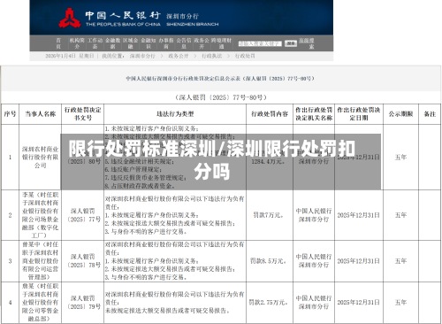Focus the site search input field
Screen dimensions: 442x324
click(x=260, y=43)
